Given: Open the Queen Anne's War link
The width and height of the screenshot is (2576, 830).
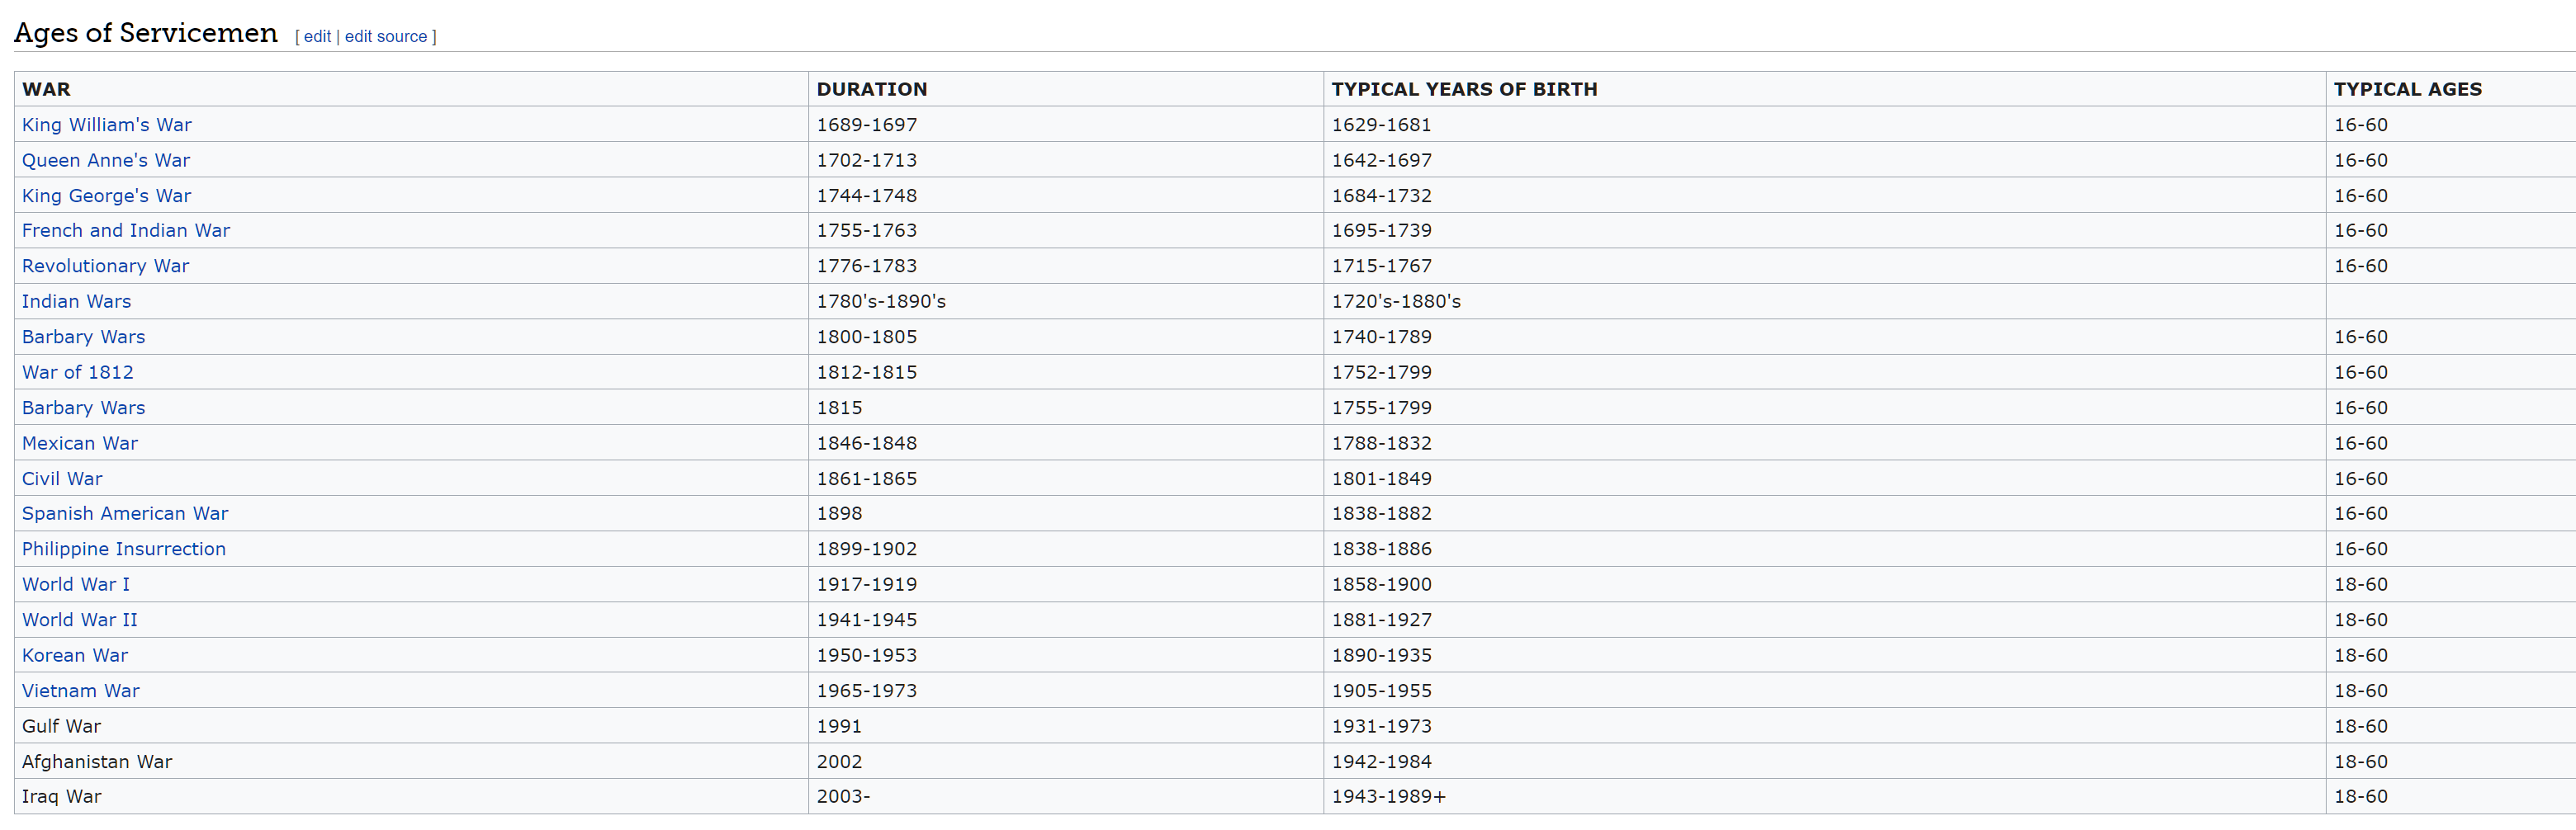Looking at the screenshot, I should 106,160.
